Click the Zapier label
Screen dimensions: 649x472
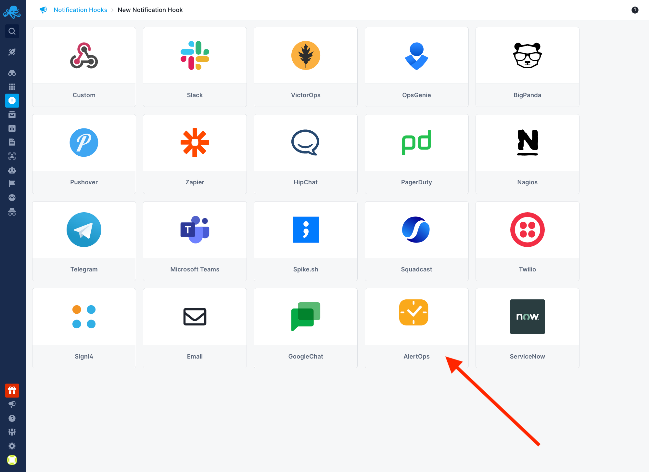click(195, 182)
